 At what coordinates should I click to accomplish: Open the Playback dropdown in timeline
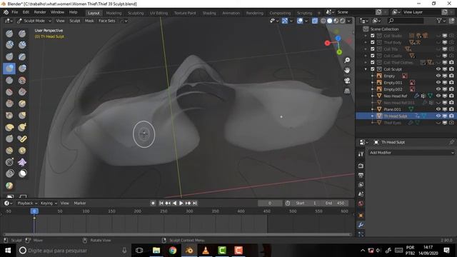(x=27, y=203)
